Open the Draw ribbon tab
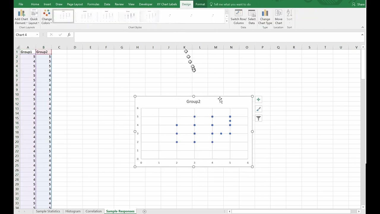The width and height of the screenshot is (380, 214). click(59, 4)
